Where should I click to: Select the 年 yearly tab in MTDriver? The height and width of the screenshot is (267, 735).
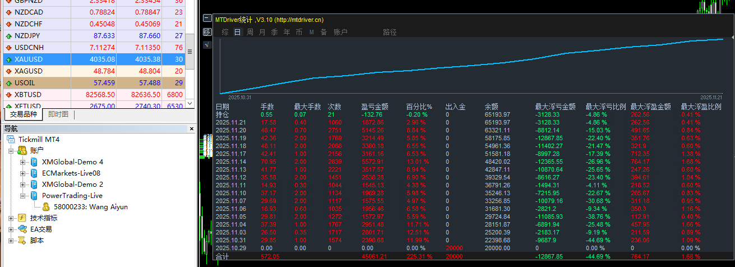point(286,32)
